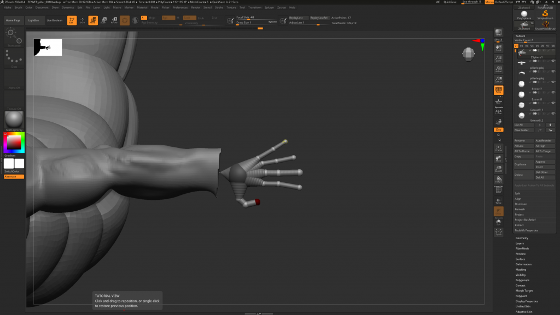The height and width of the screenshot is (315, 560).
Task: Click the Home Page button
Action: 13,20
